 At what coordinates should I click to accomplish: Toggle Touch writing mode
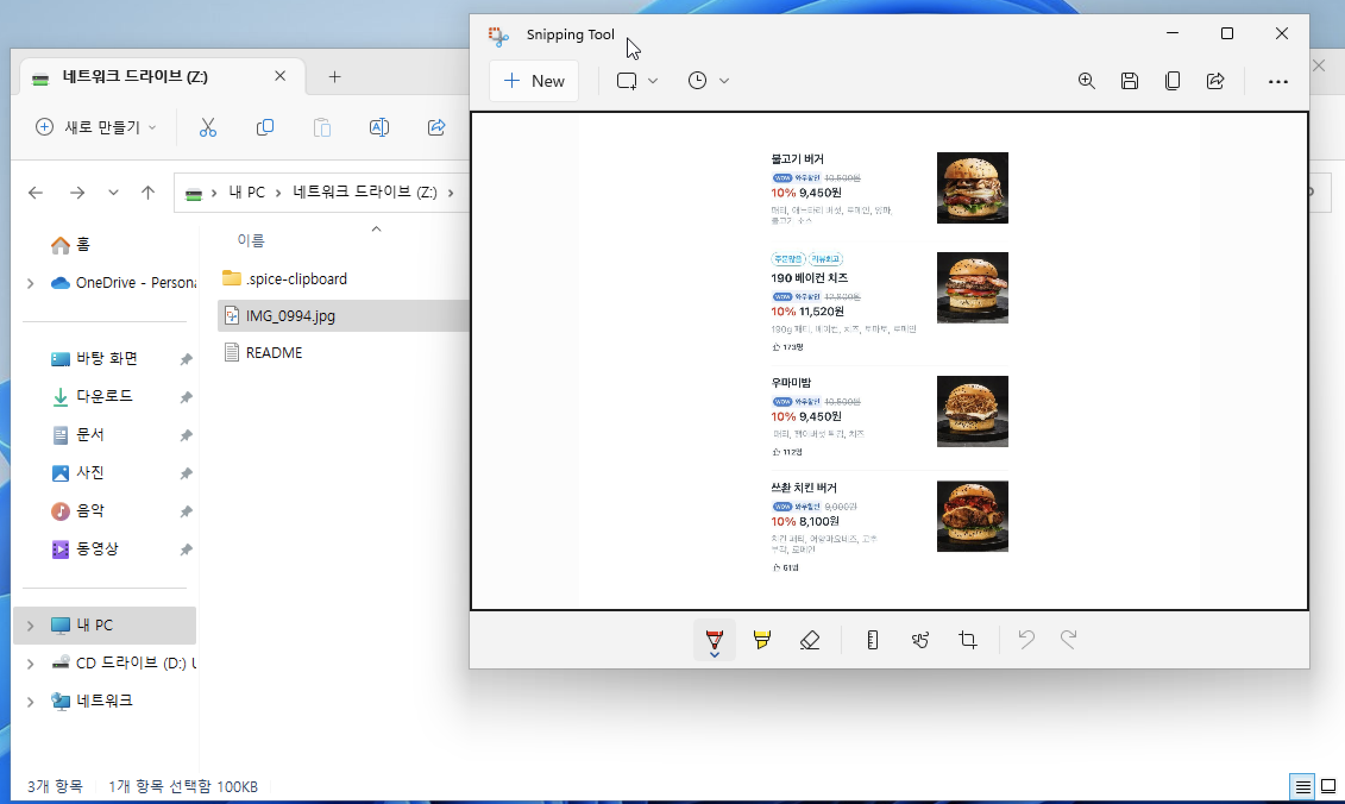coord(920,640)
